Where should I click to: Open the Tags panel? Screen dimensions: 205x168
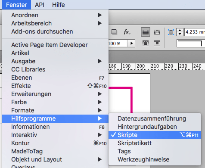click(155, 151)
